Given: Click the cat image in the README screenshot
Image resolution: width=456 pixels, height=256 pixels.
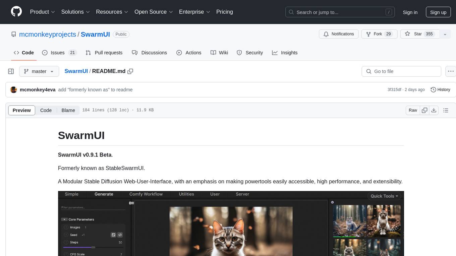Looking at the screenshot, I should [231, 231].
